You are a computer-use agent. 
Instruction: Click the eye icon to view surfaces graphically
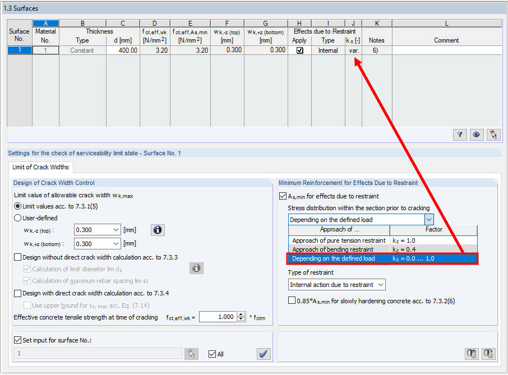[x=476, y=135]
